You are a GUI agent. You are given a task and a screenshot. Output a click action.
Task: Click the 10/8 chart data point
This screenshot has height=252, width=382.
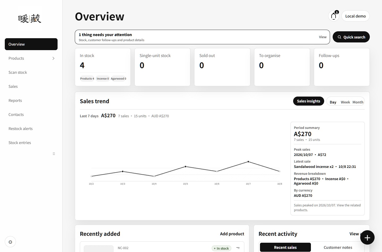tap(280, 171)
